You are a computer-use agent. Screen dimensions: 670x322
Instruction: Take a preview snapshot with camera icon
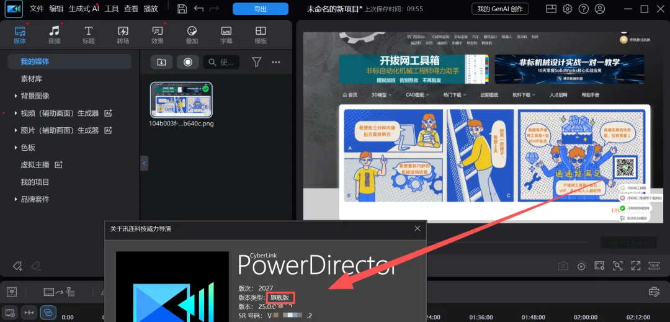(x=563, y=266)
